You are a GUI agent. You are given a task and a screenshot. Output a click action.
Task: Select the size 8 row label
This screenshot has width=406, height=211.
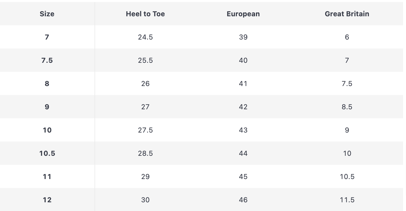47,83
